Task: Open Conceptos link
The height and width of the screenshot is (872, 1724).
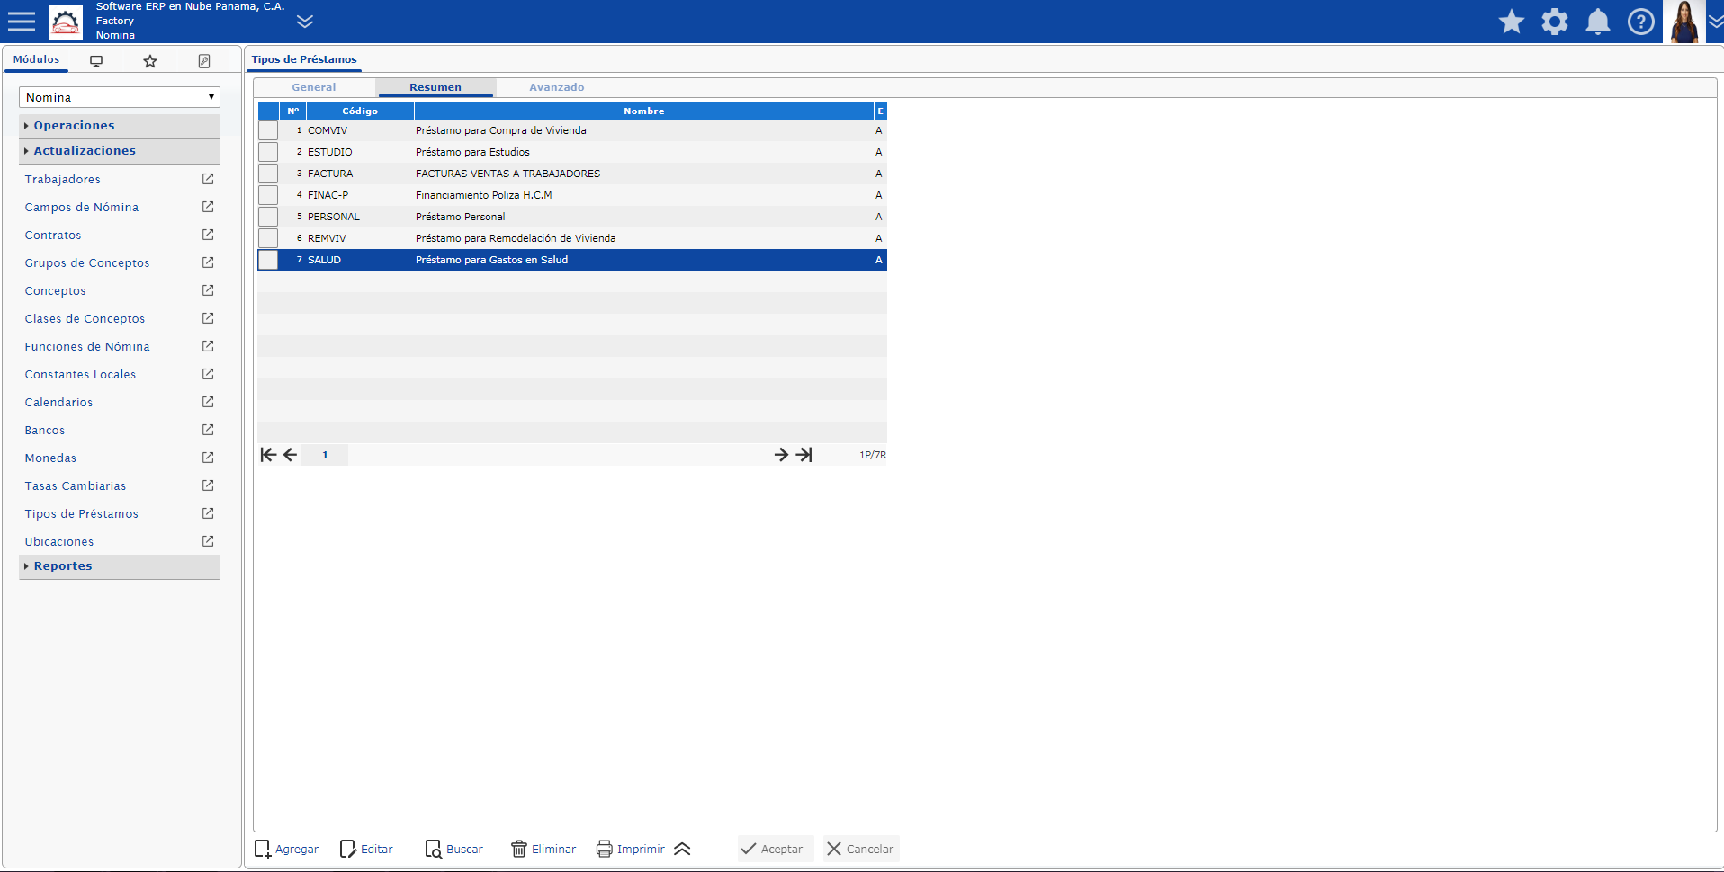Action: pos(56,291)
